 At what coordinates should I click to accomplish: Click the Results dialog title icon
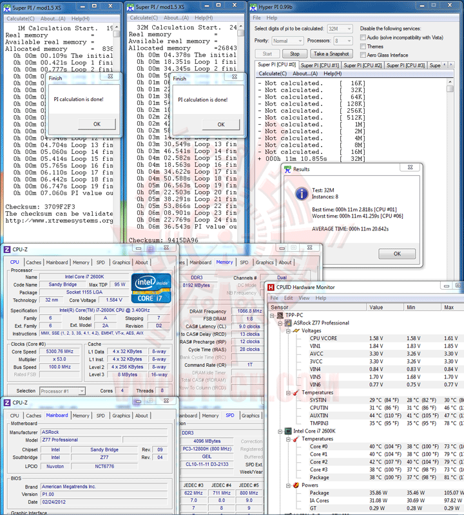click(x=287, y=169)
